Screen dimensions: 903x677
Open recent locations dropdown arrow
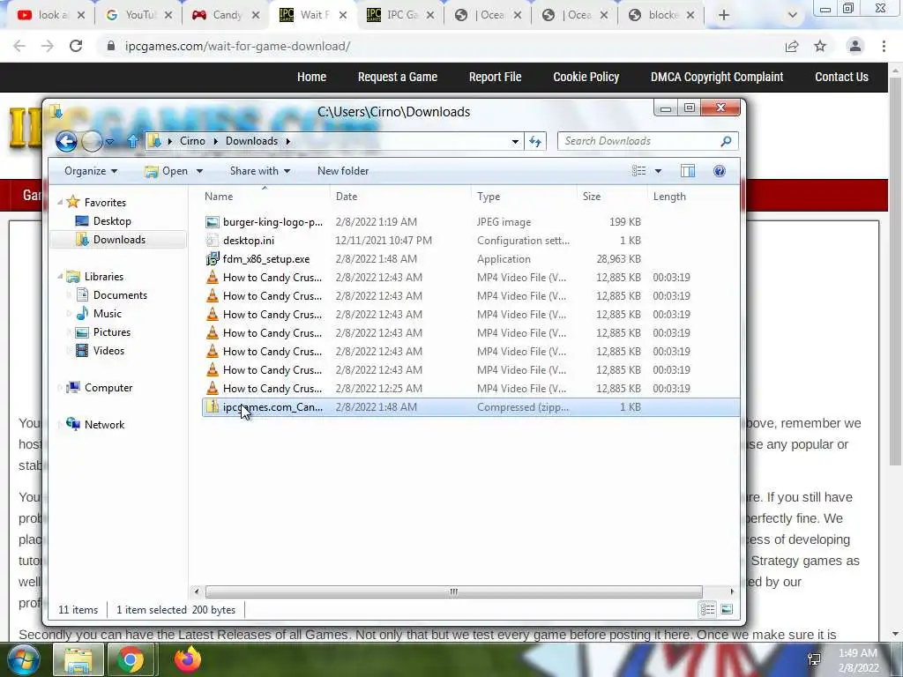110,142
